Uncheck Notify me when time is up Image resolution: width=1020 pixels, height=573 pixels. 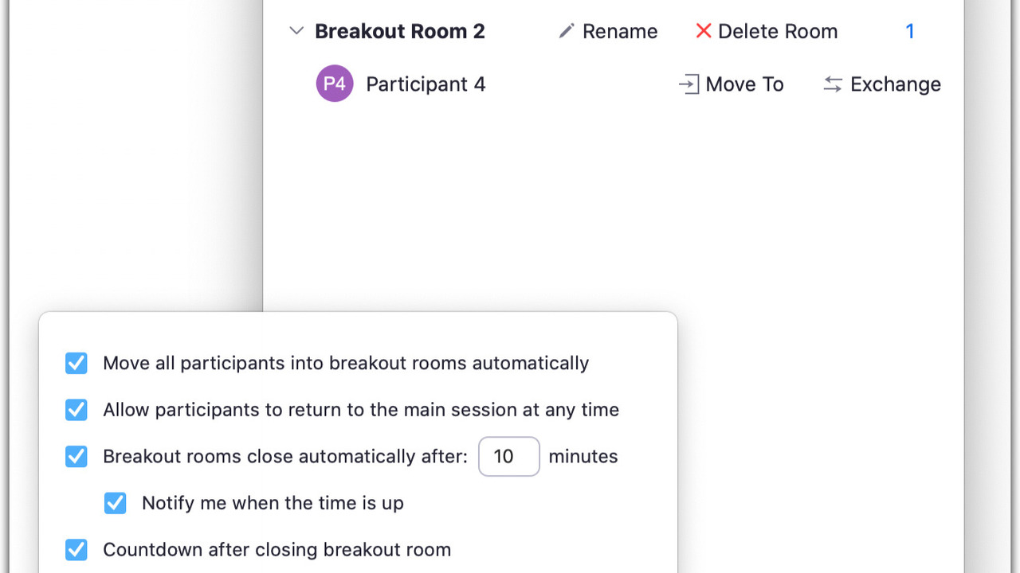pyautogui.click(x=116, y=503)
